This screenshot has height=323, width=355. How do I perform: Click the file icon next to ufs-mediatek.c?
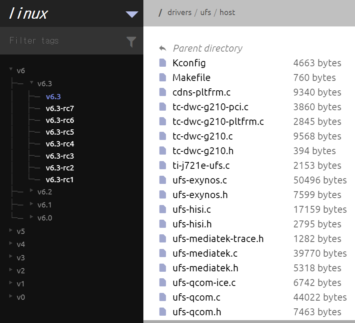click(x=162, y=253)
